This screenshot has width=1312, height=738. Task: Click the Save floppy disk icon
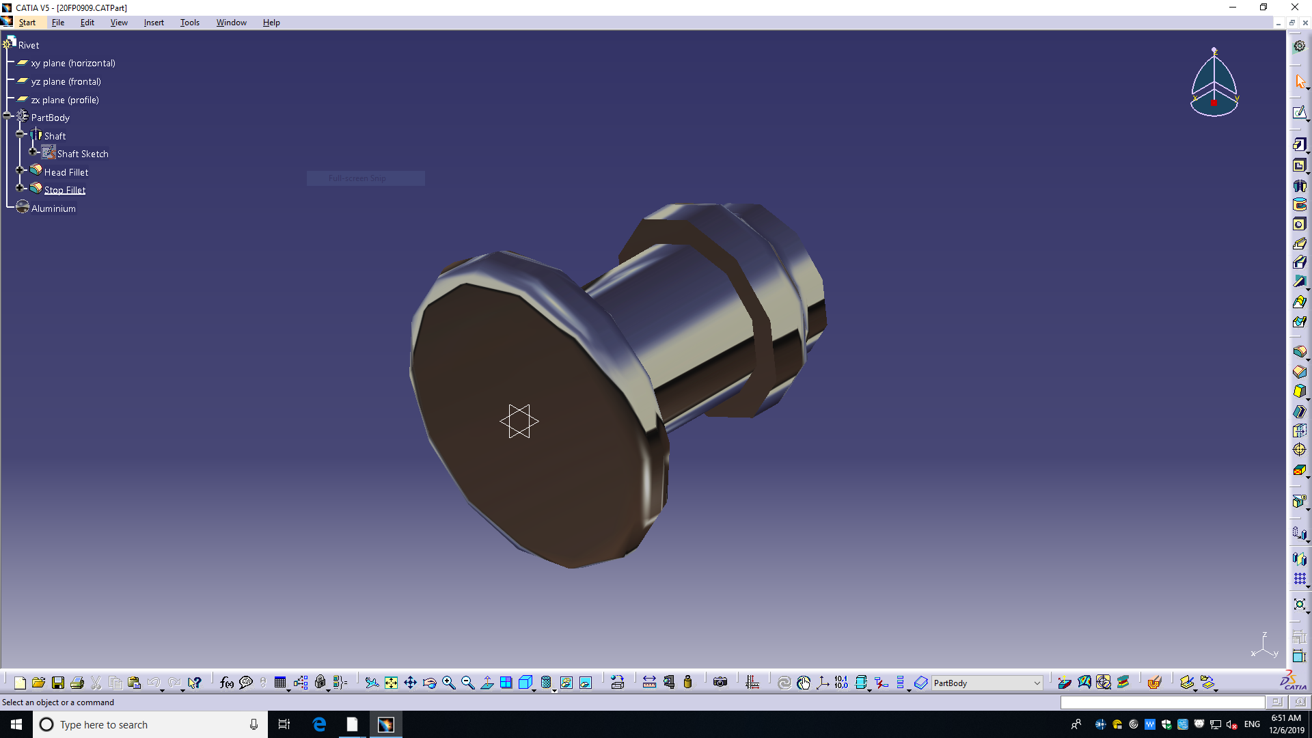click(x=58, y=683)
